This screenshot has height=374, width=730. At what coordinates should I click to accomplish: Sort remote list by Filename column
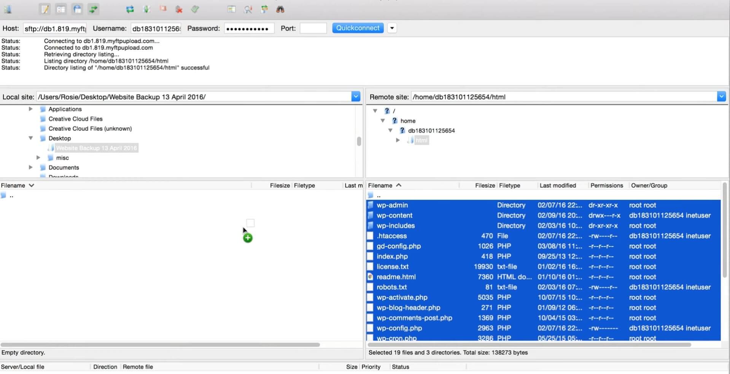(413, 185)
